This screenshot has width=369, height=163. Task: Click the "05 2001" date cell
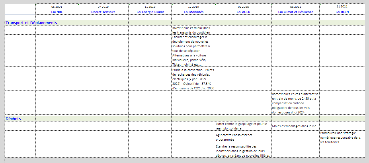coord(56,7)
